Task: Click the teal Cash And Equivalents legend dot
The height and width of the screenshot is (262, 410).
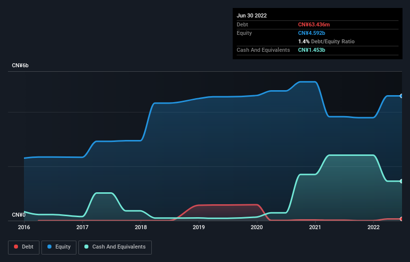Action: (x=86, y=247)
